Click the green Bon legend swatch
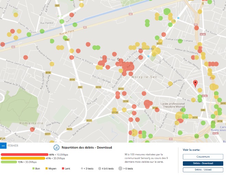Viewport: 226px width, 177px height. coord(34,168)
